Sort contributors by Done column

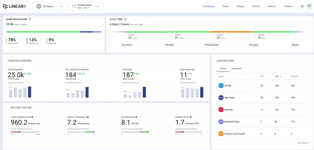(x=277, y=76)
